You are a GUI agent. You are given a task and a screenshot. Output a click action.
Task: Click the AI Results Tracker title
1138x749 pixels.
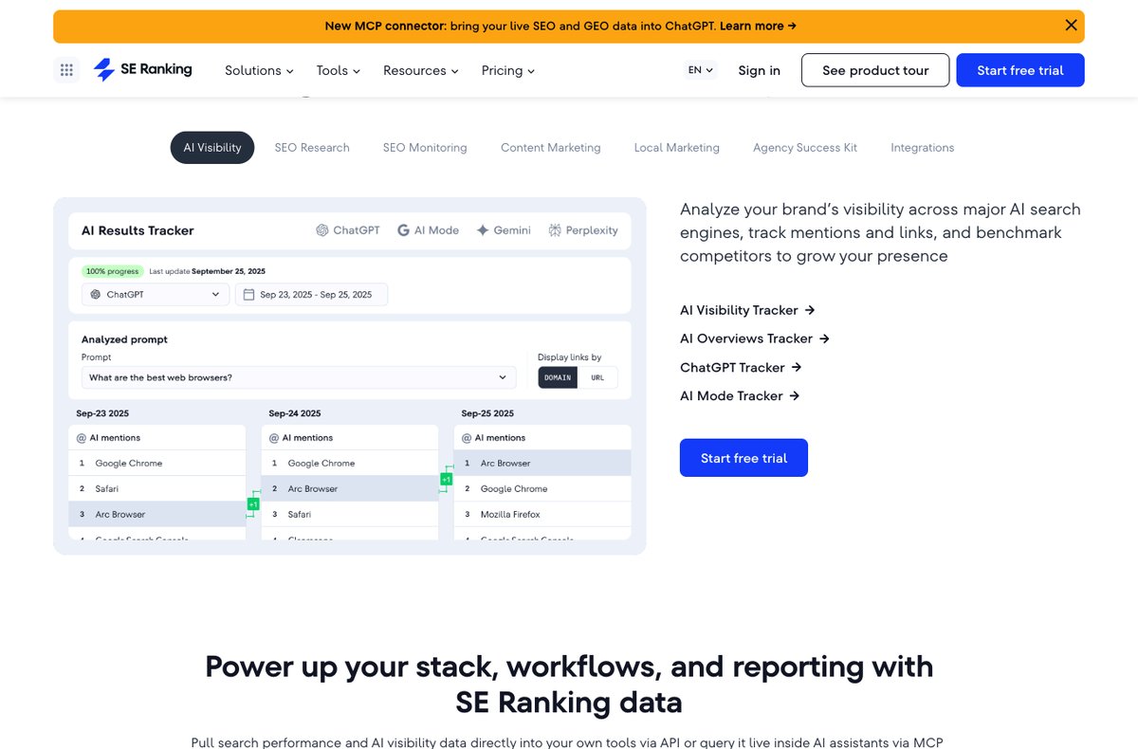tap(138, 230)
